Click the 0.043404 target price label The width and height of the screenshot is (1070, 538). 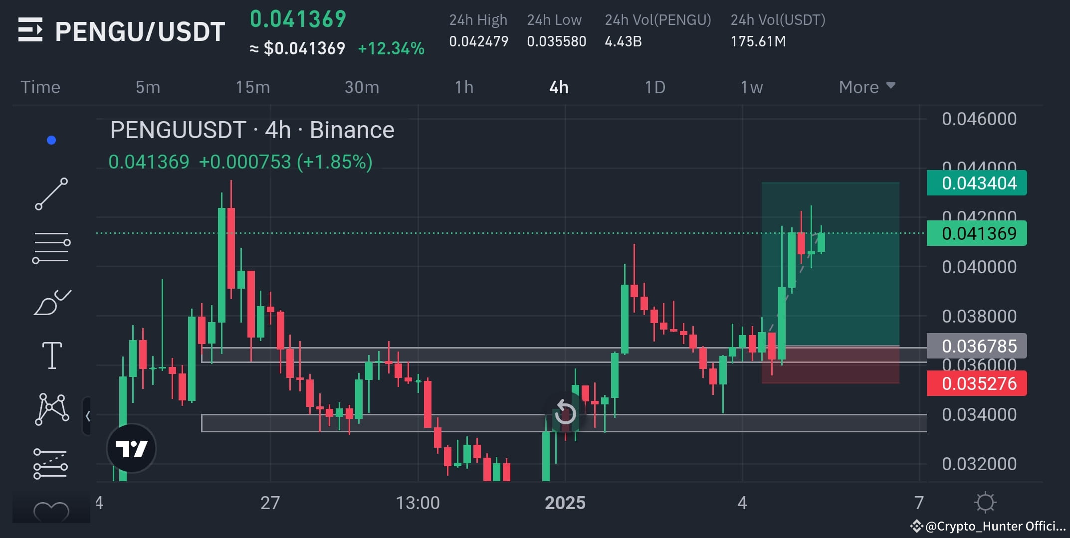point(976,183)
